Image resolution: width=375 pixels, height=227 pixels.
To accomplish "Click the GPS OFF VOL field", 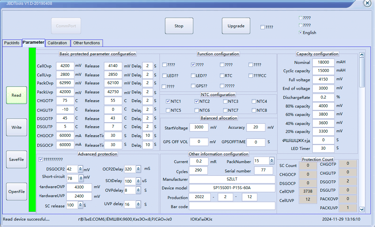I will [199, 142].
